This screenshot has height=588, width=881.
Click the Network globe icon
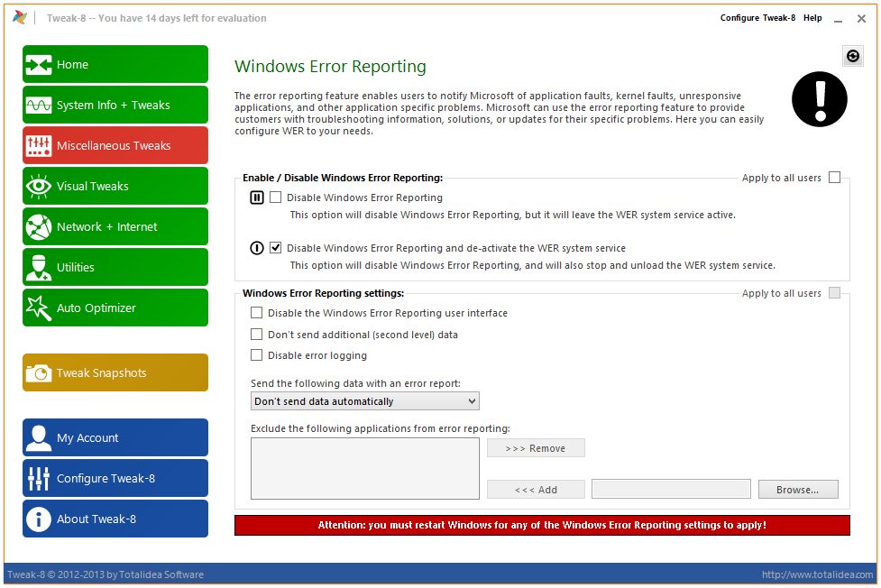pyautogui.click(x=39, y=226)
